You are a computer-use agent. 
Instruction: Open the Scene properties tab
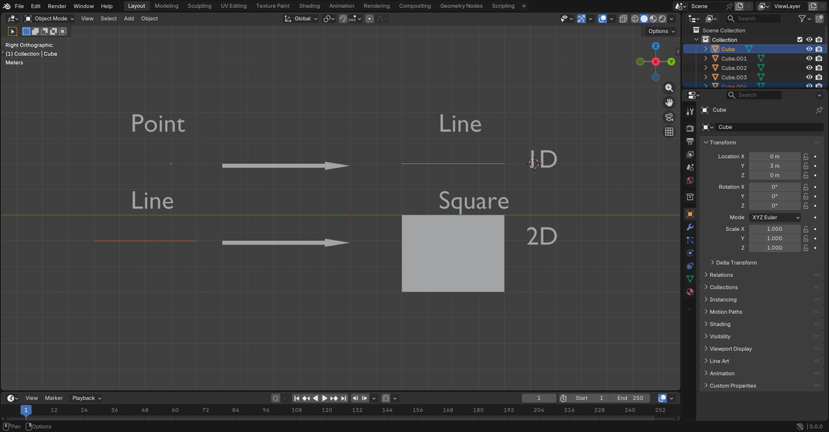click(690, 167)
